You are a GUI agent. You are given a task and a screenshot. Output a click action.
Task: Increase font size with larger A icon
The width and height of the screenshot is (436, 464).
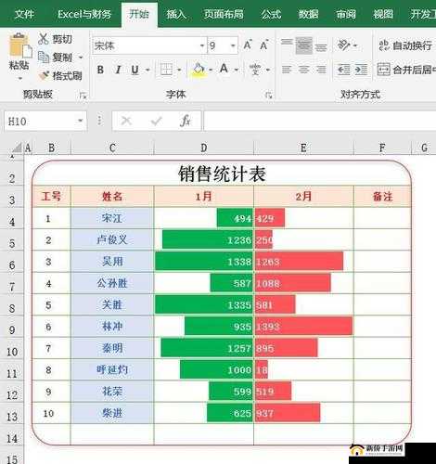point(248,45)
